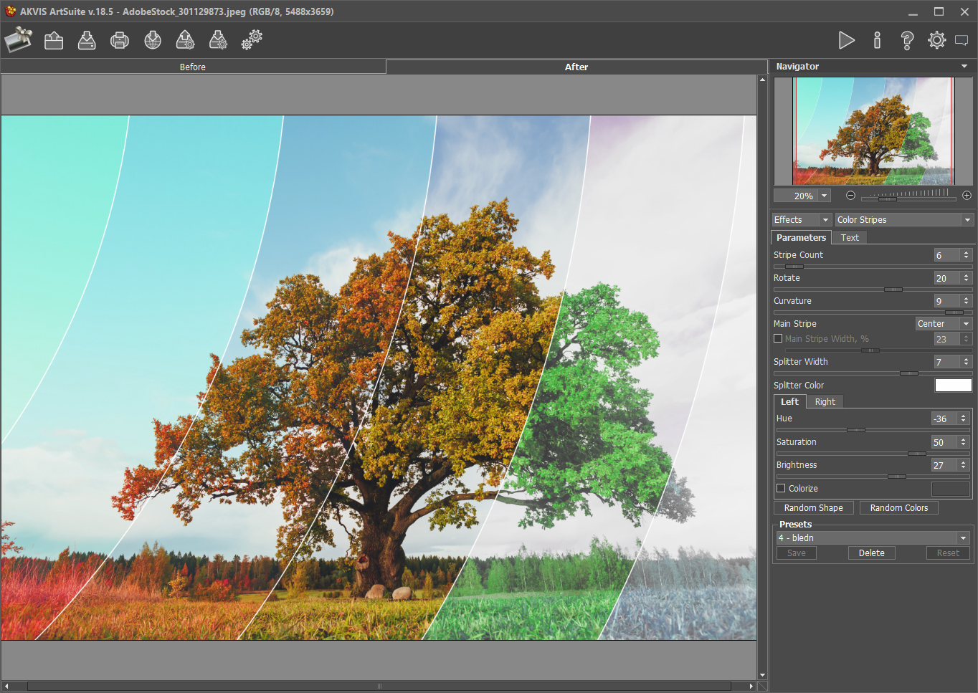
Task: Click the Batch Processing double-gear icon
Action: (x=252, y=40)
